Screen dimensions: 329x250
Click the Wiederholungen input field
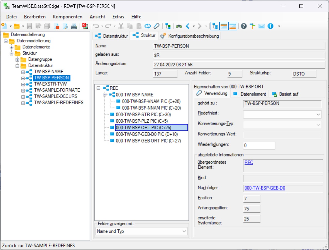(259, 145)
